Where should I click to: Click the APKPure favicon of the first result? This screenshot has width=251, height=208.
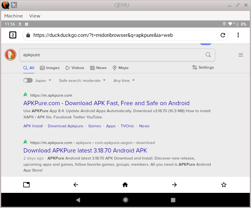pos(26,95)
